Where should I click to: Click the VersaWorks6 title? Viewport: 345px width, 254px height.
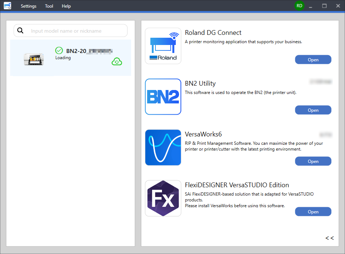click(203, 134)
